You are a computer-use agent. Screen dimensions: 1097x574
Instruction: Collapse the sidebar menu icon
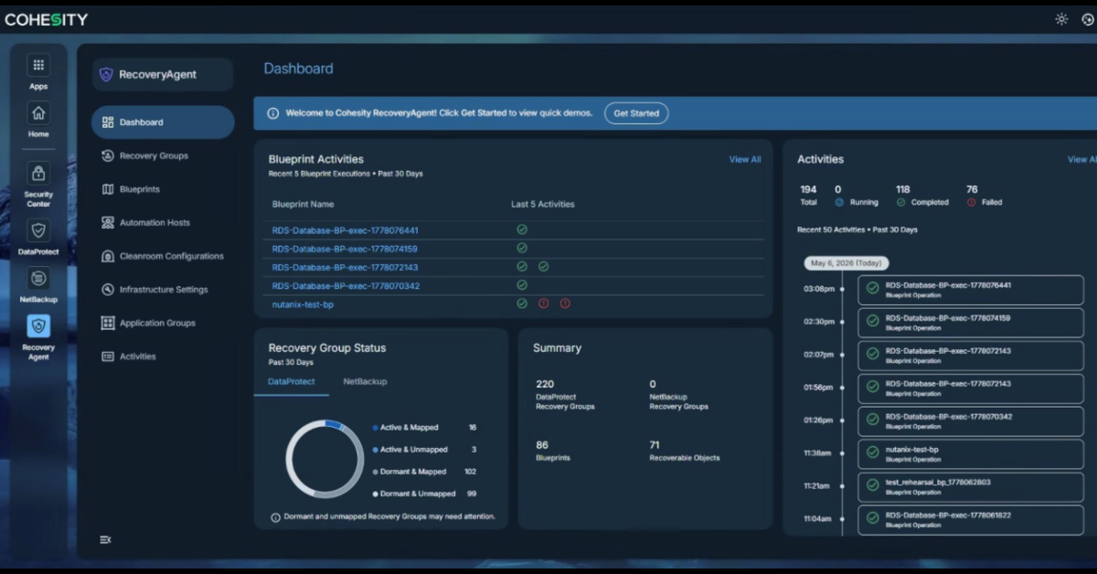(105, 539)
